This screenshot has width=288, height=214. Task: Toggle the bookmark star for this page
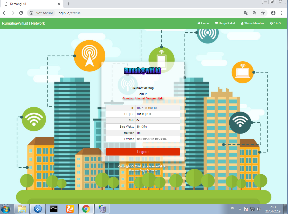click(263, 13)
